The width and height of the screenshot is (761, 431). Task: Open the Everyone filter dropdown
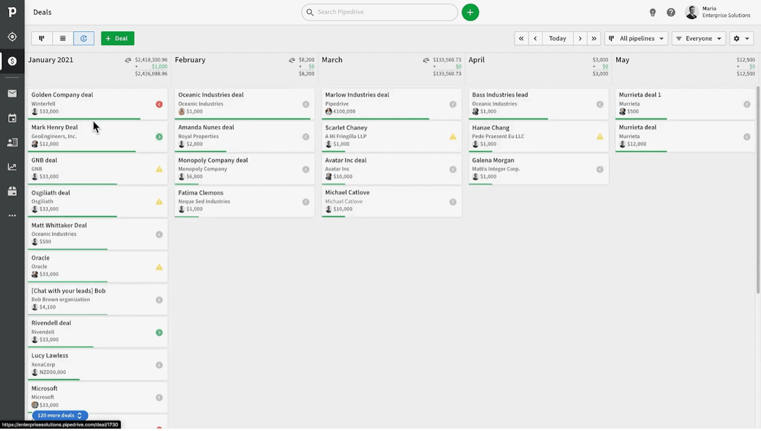tap(698, 38)
